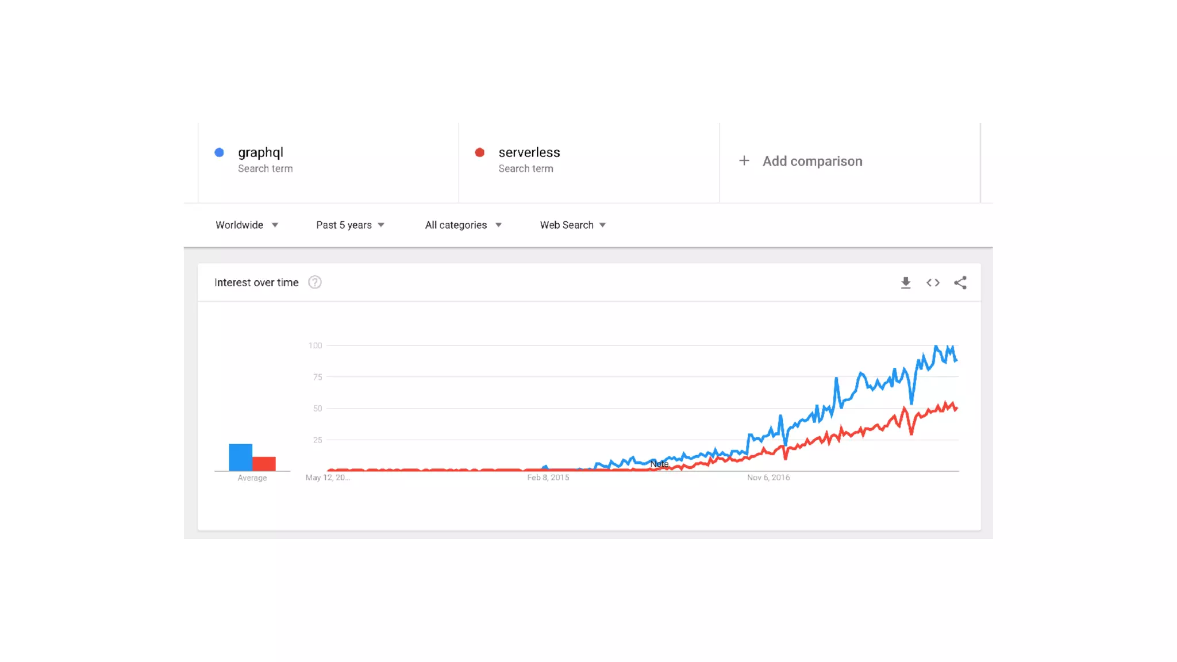
Task: Open the help icon beside Interest over time
Action: (x=314, y=282)
